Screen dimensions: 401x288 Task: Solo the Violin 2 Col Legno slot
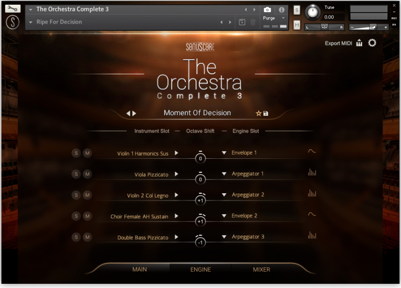[76, 195]
